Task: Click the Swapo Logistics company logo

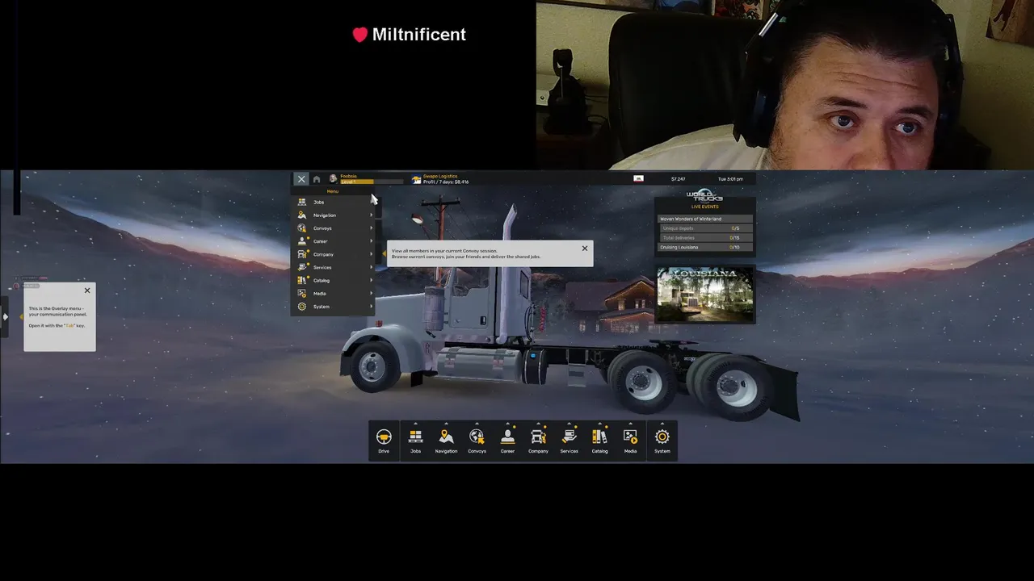Action: coord(417,179)
